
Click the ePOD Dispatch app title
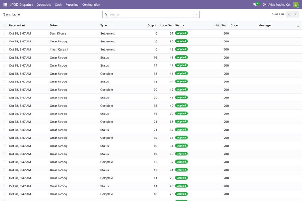(21, 5)
